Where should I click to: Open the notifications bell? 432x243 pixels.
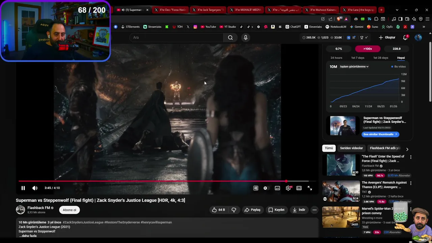click(x=405, y=37)
